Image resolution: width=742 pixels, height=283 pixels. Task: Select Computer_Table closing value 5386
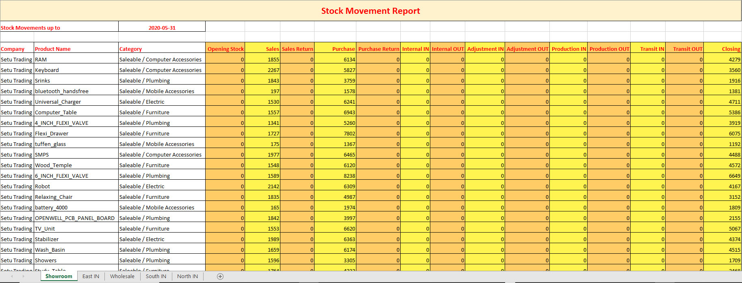pyautogui.click(x=722, y=111)
